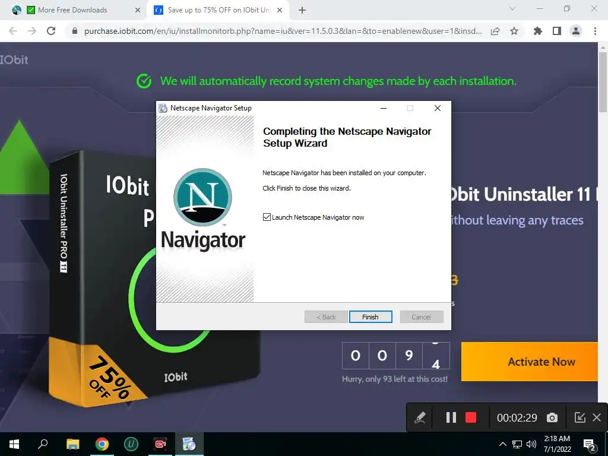Uncheck Launch Netscape Navigator now
This screenshot has width=608, height=456.
coord(267,217)
